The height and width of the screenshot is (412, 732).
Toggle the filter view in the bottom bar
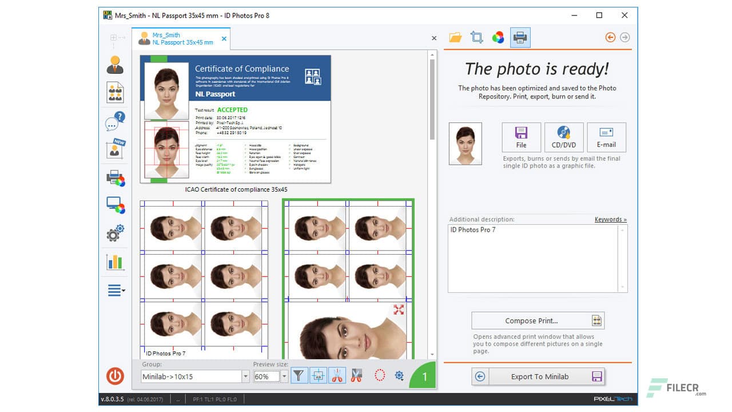pos(299,375)
